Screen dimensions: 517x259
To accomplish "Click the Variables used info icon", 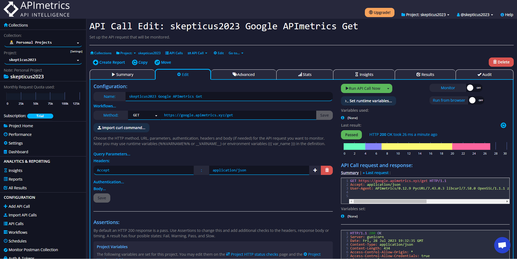I will (x=343, y=118).
